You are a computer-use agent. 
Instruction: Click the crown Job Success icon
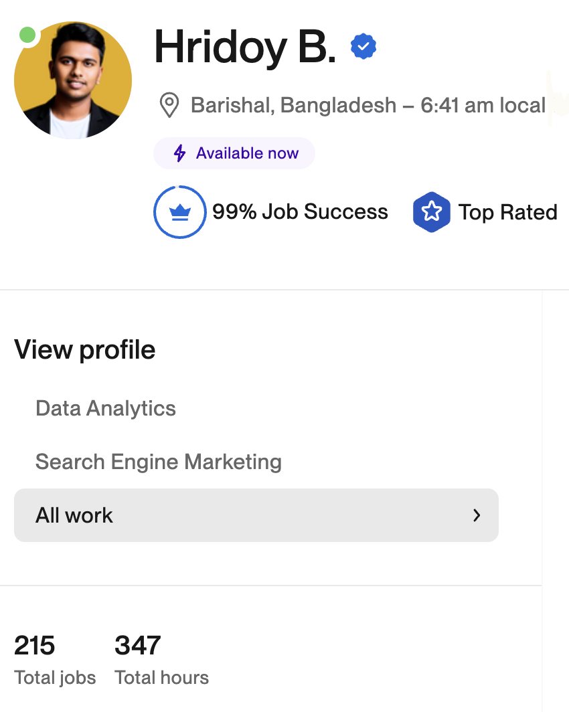click(180, 212)
